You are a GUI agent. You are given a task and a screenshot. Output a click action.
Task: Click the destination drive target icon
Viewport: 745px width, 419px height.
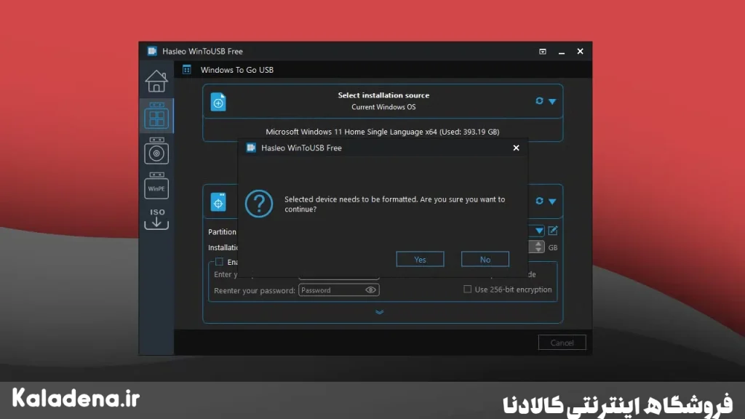click(218, 202)
